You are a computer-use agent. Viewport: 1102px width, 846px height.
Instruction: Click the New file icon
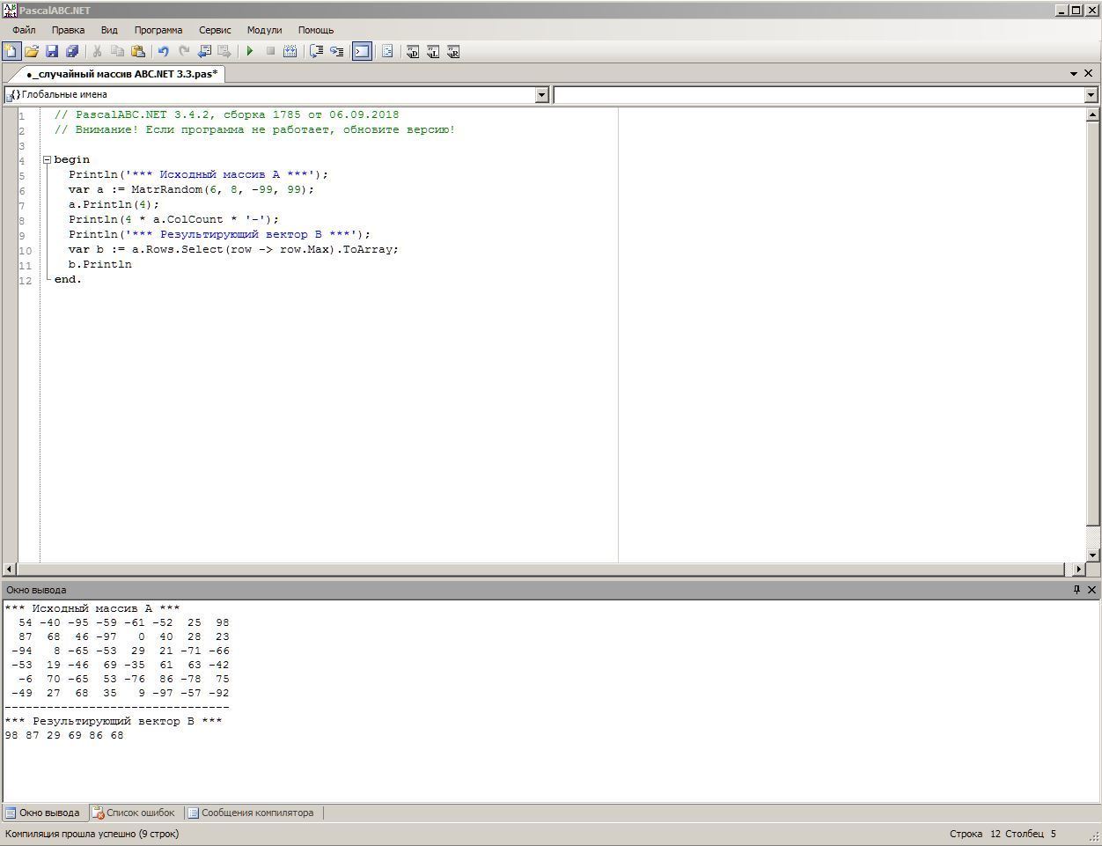click(11, 52)
